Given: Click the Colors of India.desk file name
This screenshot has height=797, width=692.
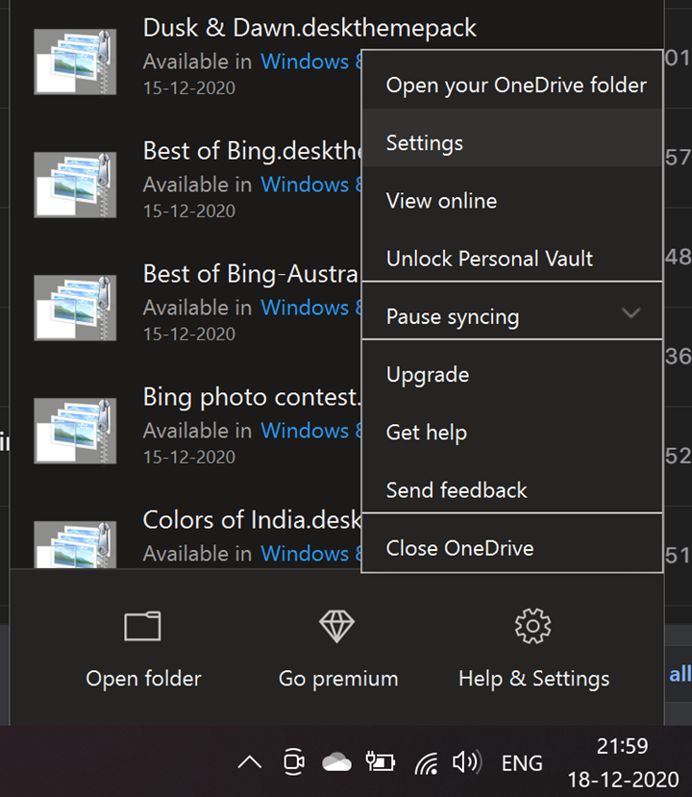Looking at the screenshot, I should coord(252,520).
